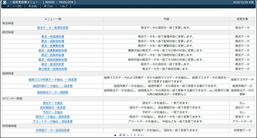
Task: Click the 発注データ cell in 変更対象 column
Action: pyautogui.click(x=242, y=28)
